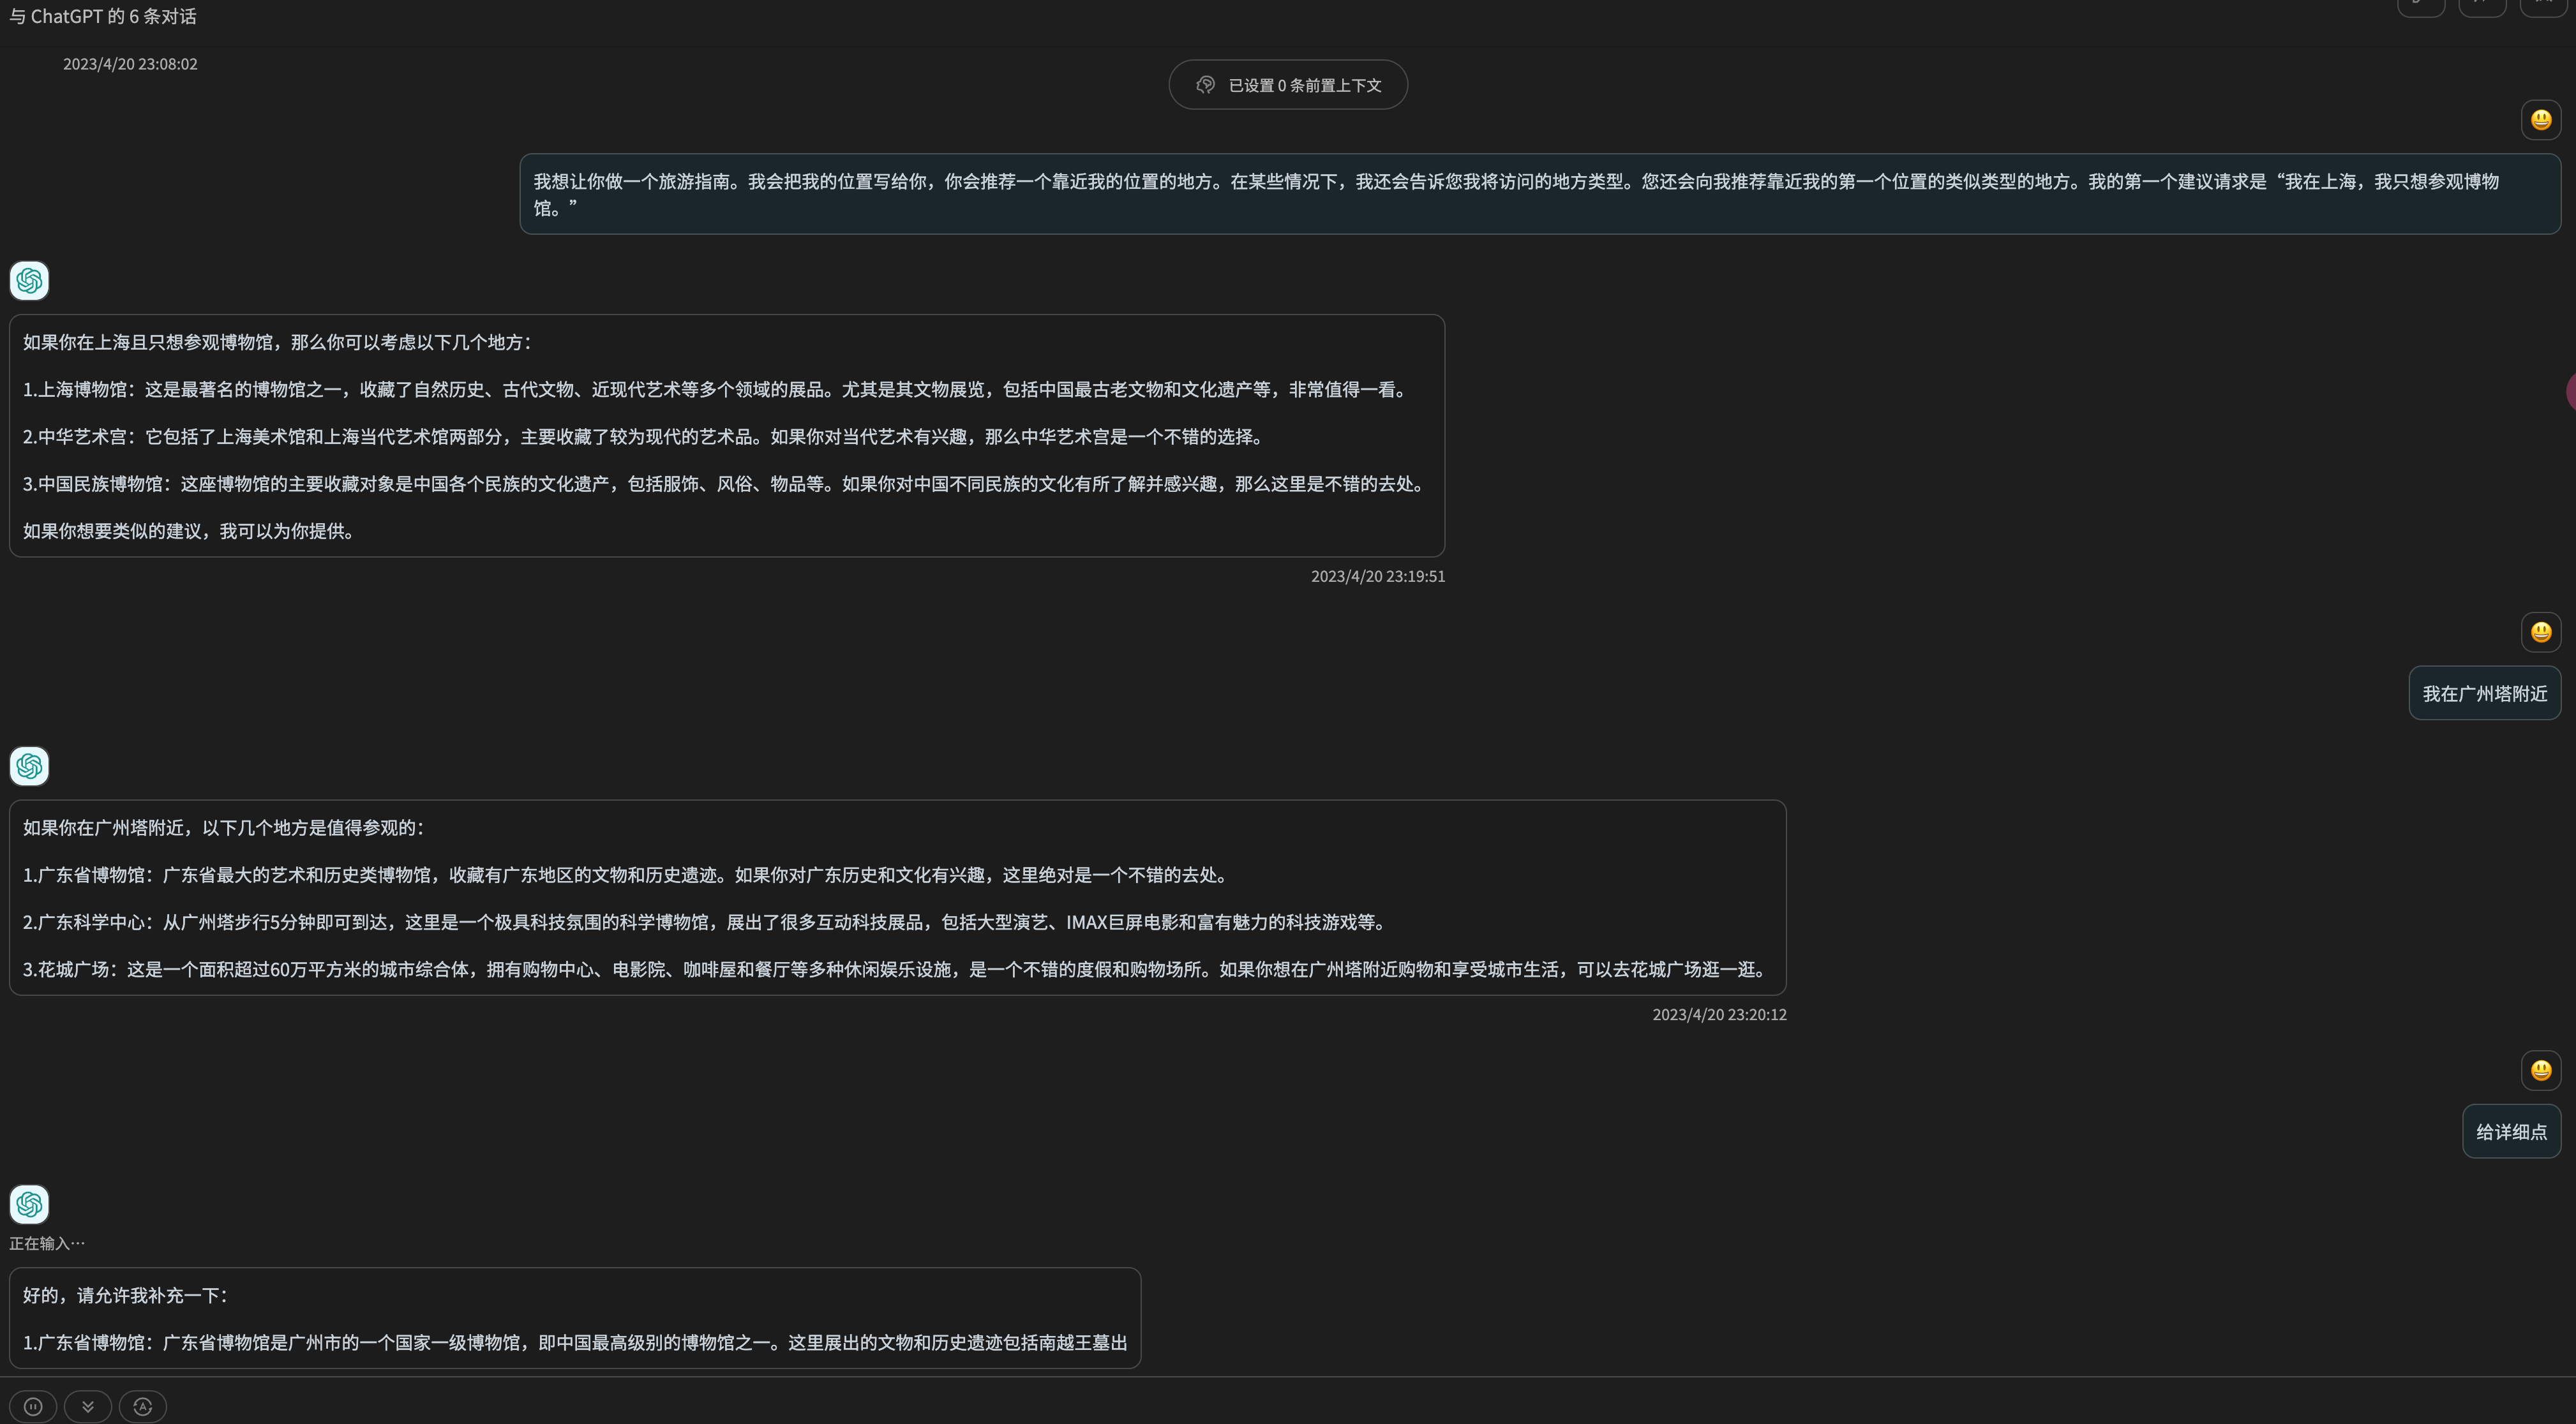Click the rightmost button in the top-right toolbar
The width and height of the screenshot is (2576, 1424).
click(2545, 8)
